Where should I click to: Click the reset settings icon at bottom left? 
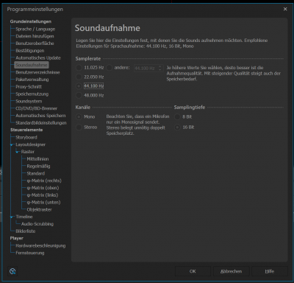[x=12, y=271]
